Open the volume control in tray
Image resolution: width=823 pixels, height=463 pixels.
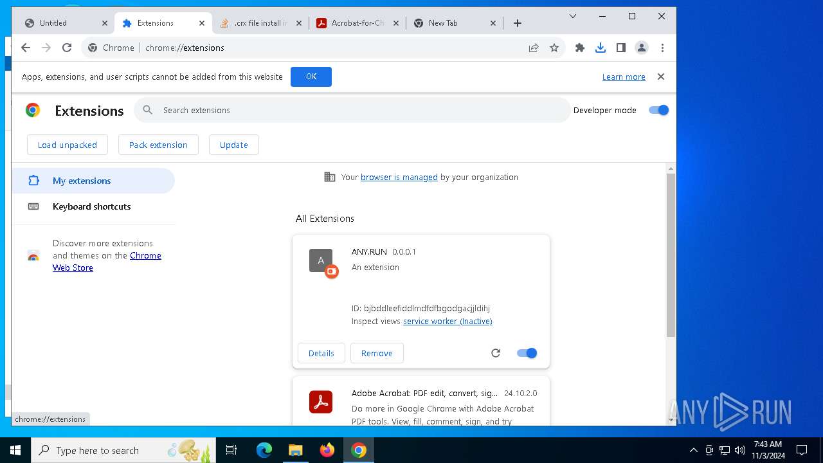coord(740,450)
